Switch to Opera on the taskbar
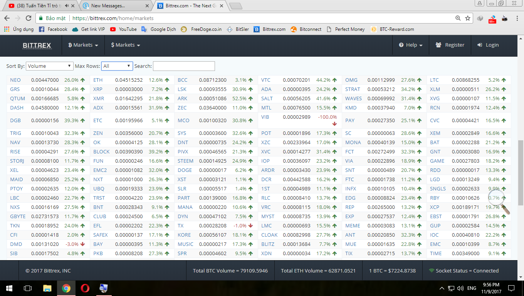Viewport: 524px width, 296px height. [x=85, y=288]
